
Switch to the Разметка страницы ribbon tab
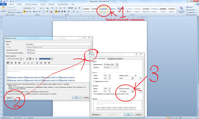point(31,4)
